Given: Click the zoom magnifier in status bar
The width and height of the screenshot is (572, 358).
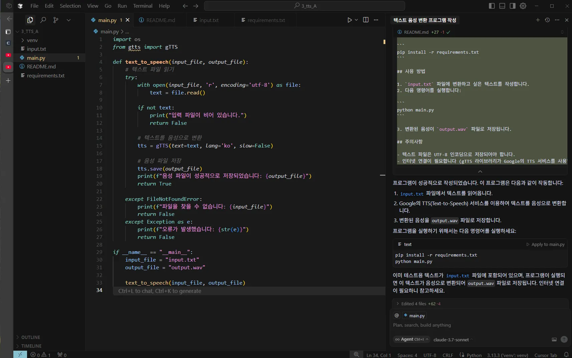Looking at the screenshot, I should pyautogui.click(x=356, y=355).
